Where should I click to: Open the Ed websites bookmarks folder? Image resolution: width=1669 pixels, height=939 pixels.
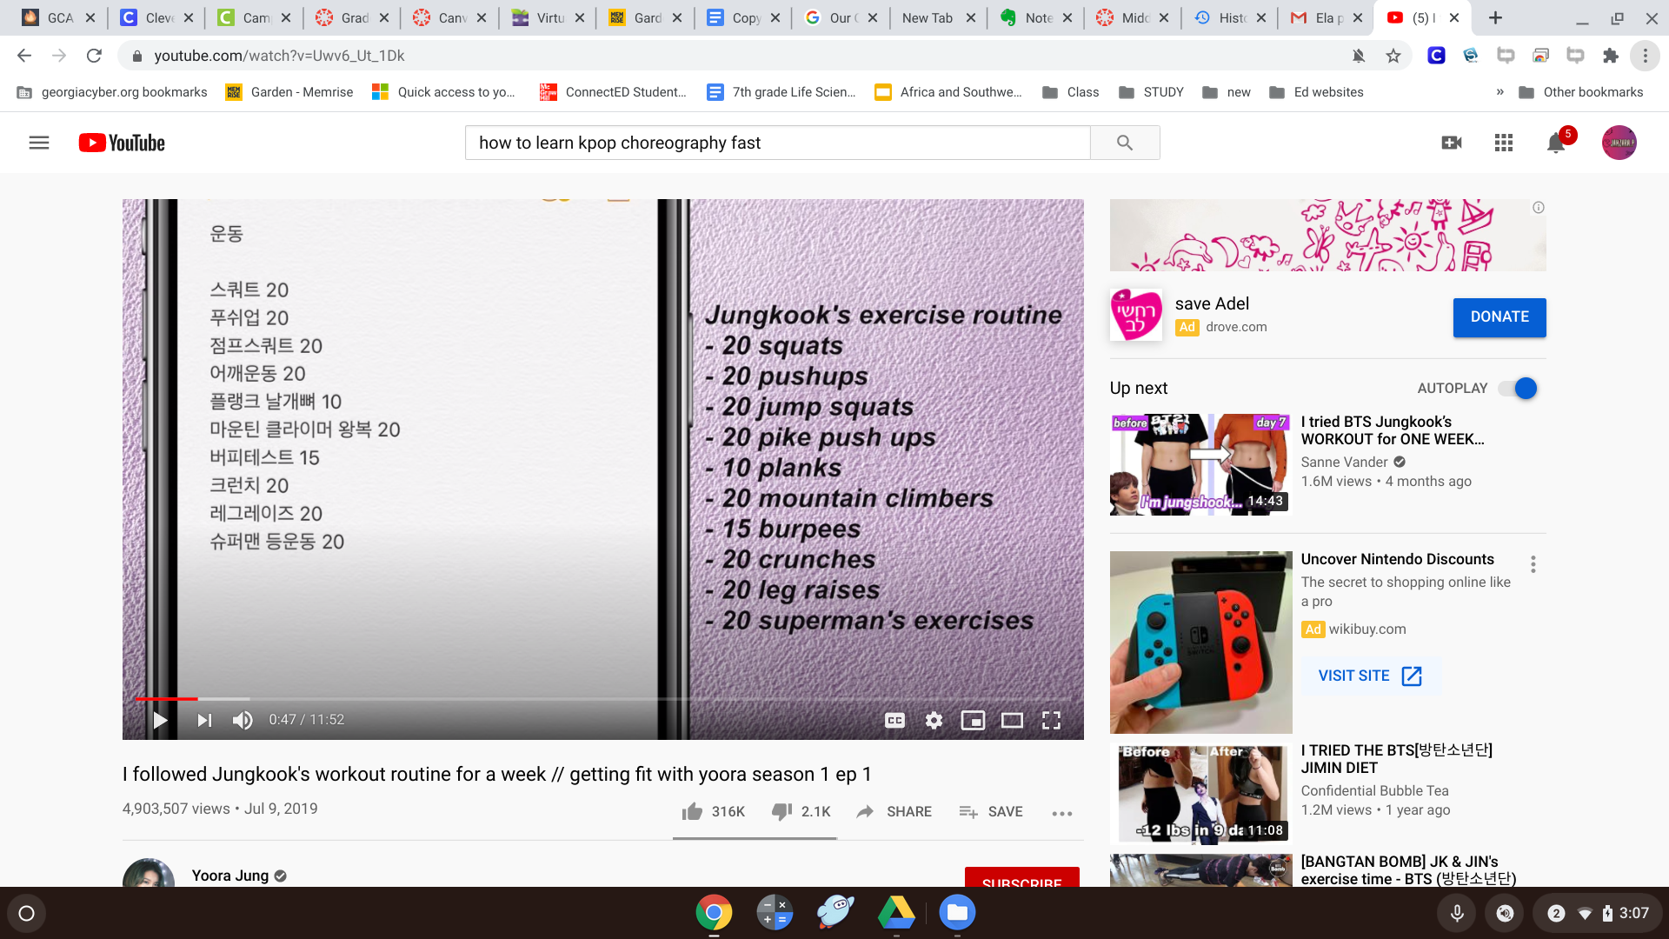[x=1316, y=92]
